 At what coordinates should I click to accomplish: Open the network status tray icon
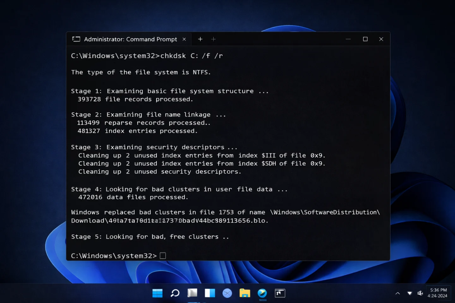(x=410, y=293)
